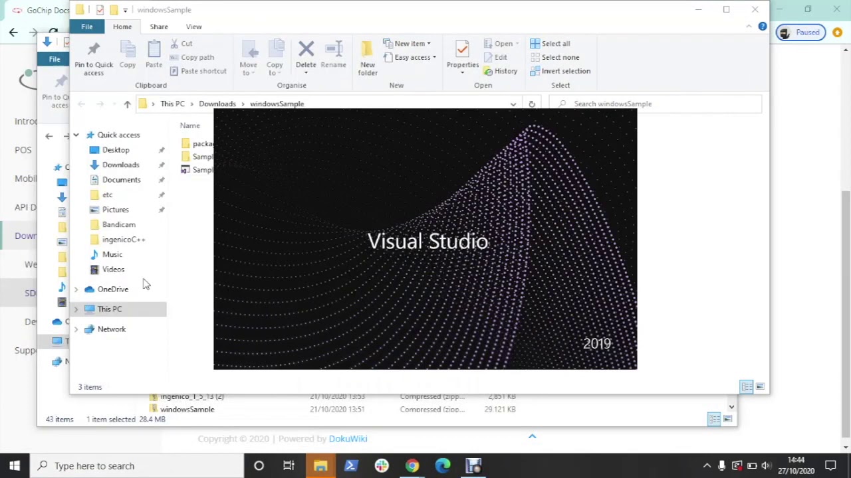Click the Delete X icon
This screenshot has height=478, width=851.
click(306, 49)
